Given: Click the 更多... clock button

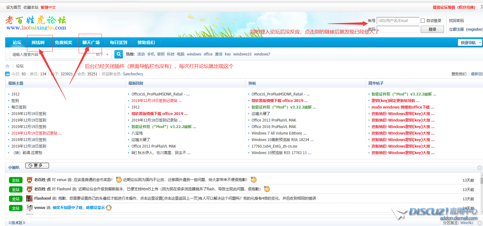Looking at the screenshot, I should [x=37, y=166].
